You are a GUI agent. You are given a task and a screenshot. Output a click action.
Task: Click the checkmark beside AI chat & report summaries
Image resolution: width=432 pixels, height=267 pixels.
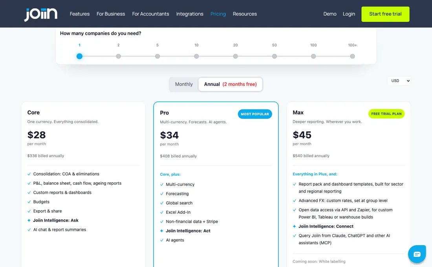pos(29,230)
